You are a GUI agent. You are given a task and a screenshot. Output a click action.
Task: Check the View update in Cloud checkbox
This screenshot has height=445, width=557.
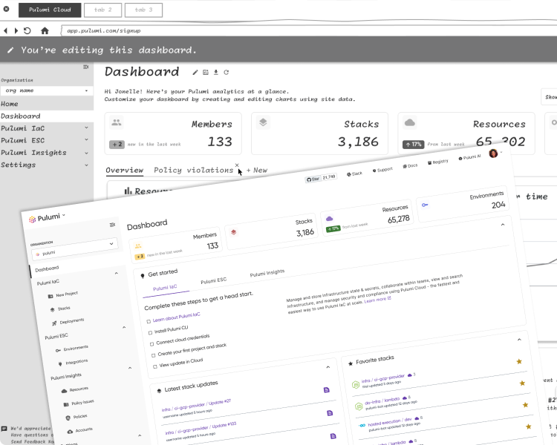coord(155,366)
